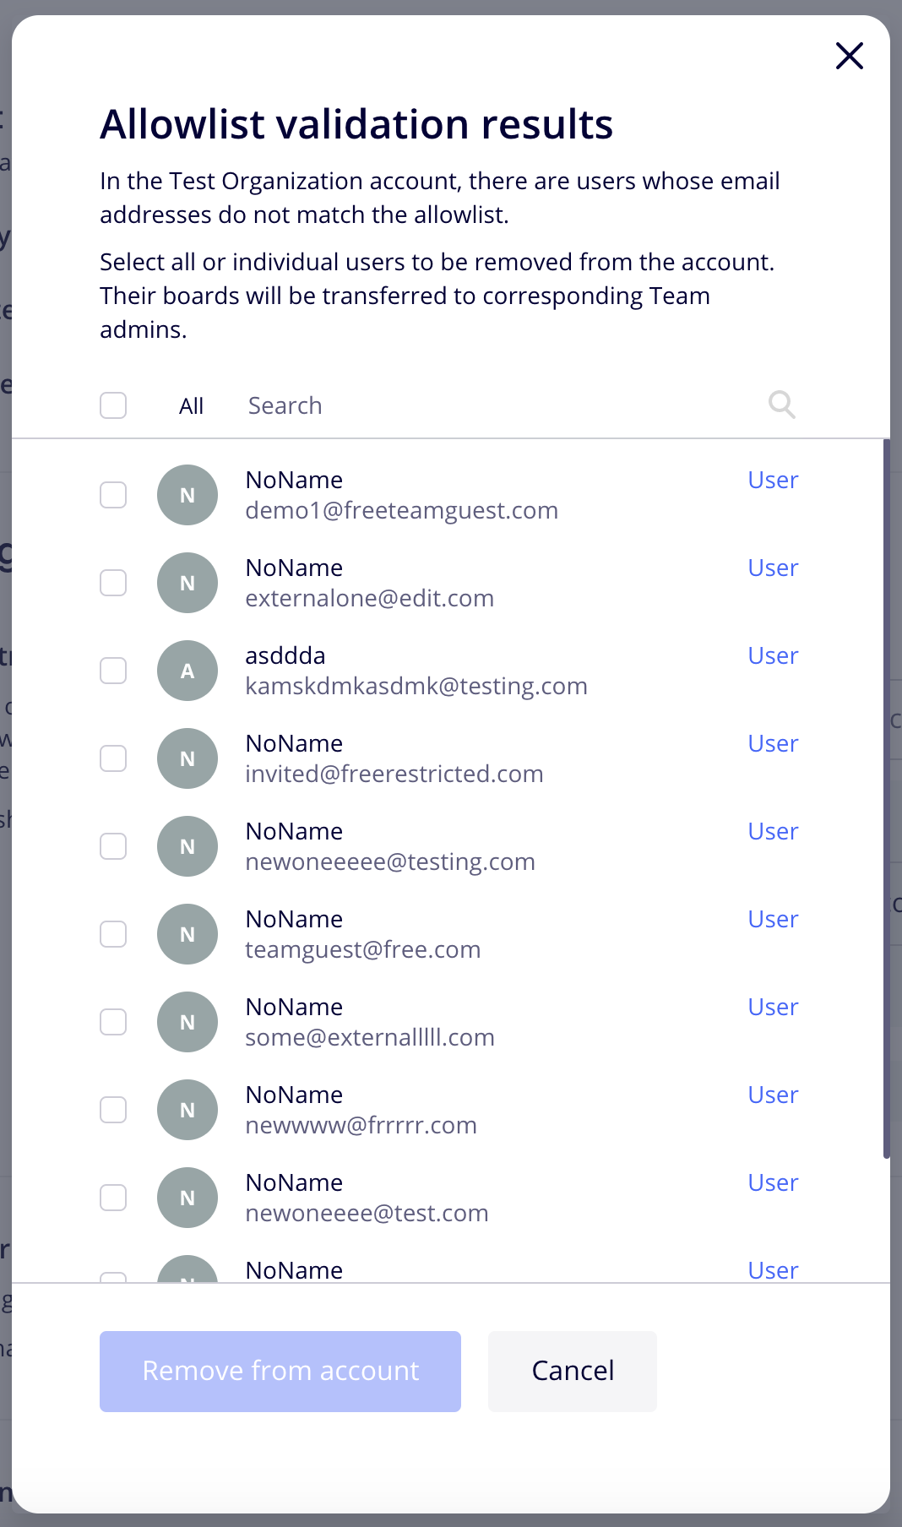Open User role for teamguest@free.com
The height and width of the screenshot is (1527, 902).
[772, 919]
